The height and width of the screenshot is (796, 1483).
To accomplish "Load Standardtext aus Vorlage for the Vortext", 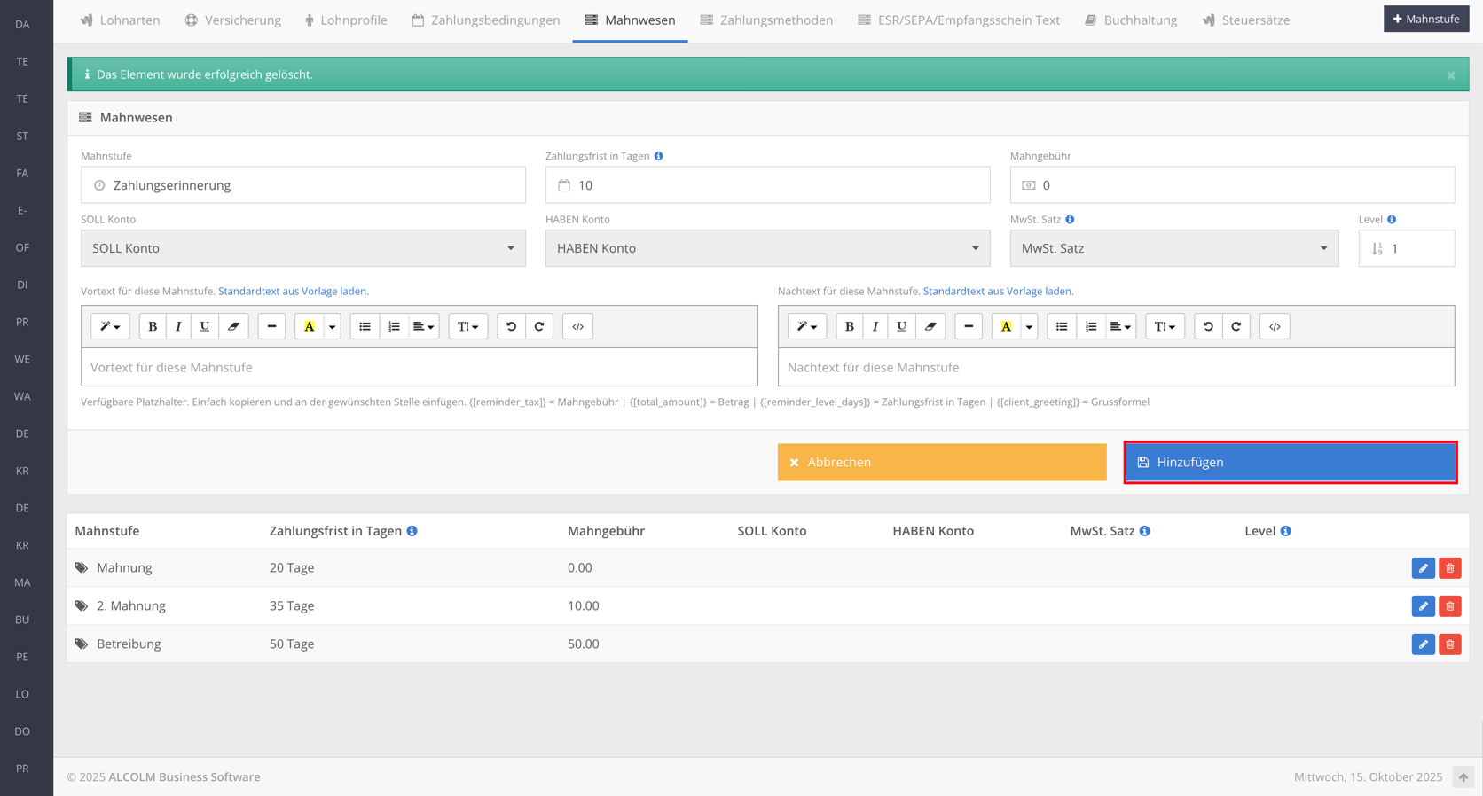I will tap(293, 291).
